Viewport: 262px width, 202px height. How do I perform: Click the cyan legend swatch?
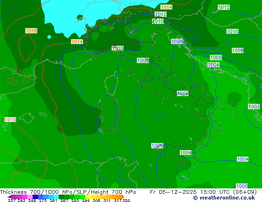coord(56,197)
